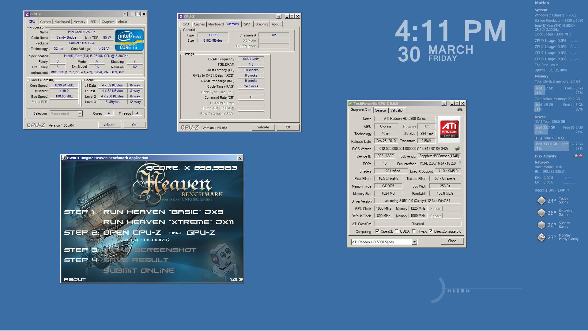Click the double-arrow icon in GPU-Z title bar
This screenshot has width=588, height=331.
point(444,104)
